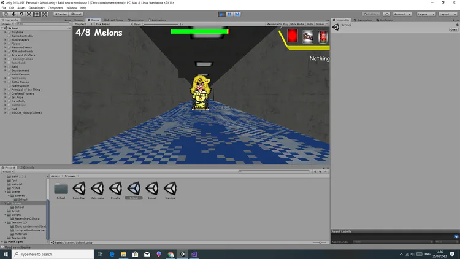Select GameController in the Hierarchy
The image size is (460, 259).
[22, 36]
